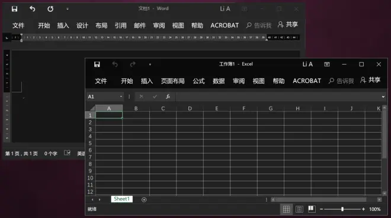The width and height of the screenshot is (391, 218).
Task: Open the 布局 tab in Word
Action: pos(101,25)
